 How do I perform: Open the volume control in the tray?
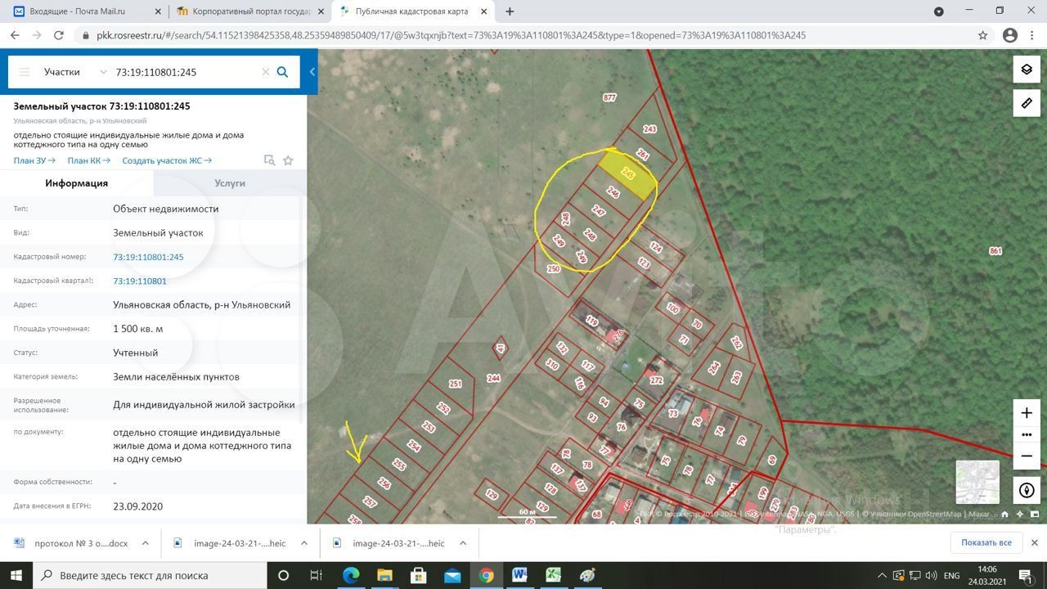pos(932,575)
